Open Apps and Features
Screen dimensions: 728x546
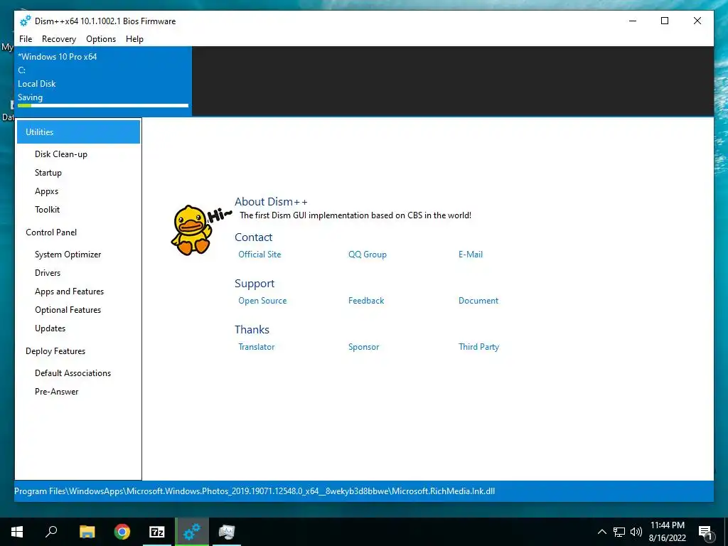pyautogui.click(x=69, y=291)
